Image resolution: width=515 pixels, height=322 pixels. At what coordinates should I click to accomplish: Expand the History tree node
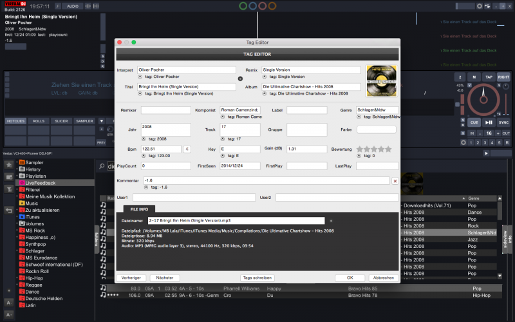(17, 169)
